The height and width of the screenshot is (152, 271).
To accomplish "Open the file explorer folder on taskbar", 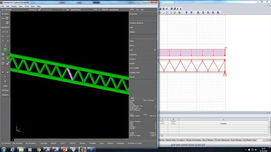I will 21,149.
